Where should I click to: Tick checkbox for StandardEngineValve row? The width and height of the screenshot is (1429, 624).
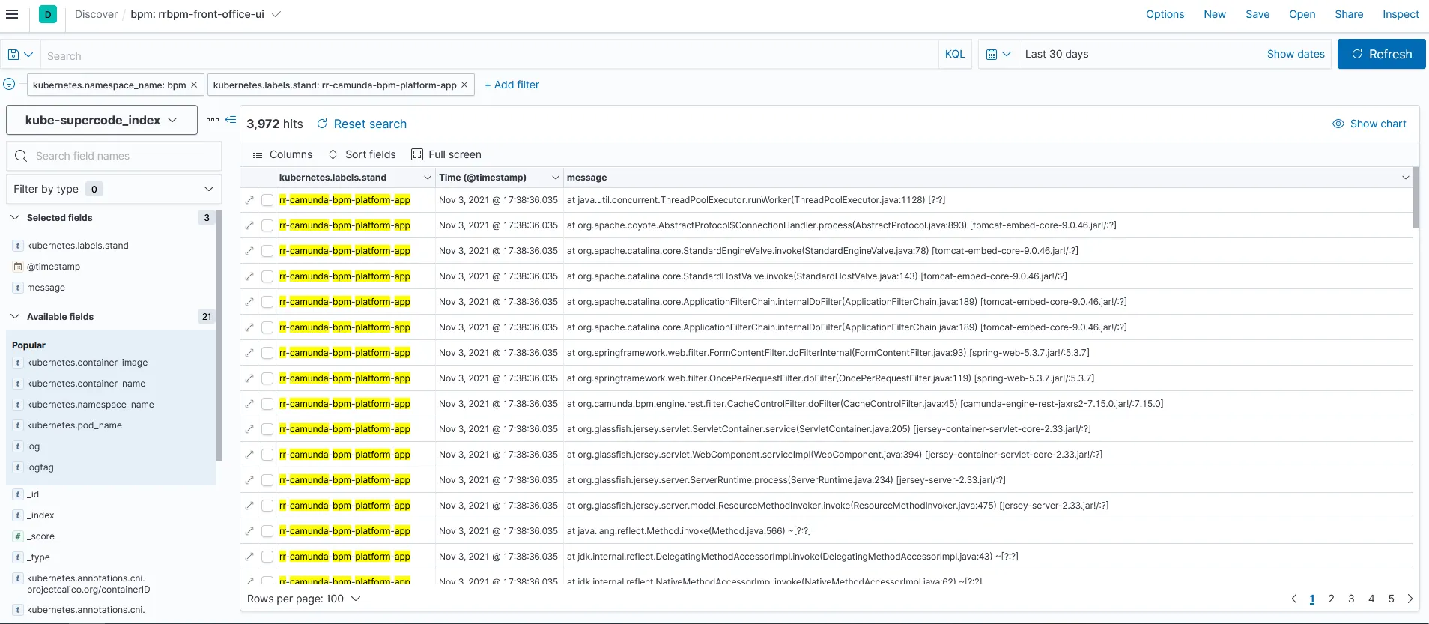coord(267,251)
